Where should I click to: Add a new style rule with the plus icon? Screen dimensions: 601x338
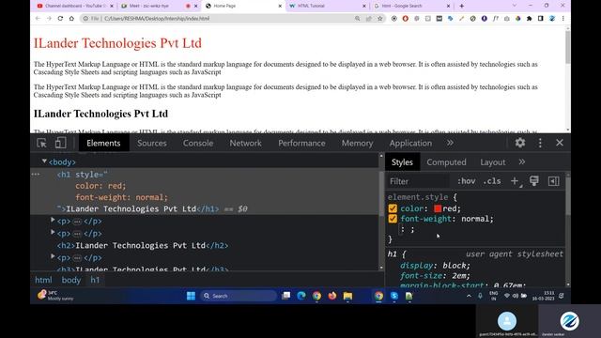pyautogui.click(x=515, y=181)
